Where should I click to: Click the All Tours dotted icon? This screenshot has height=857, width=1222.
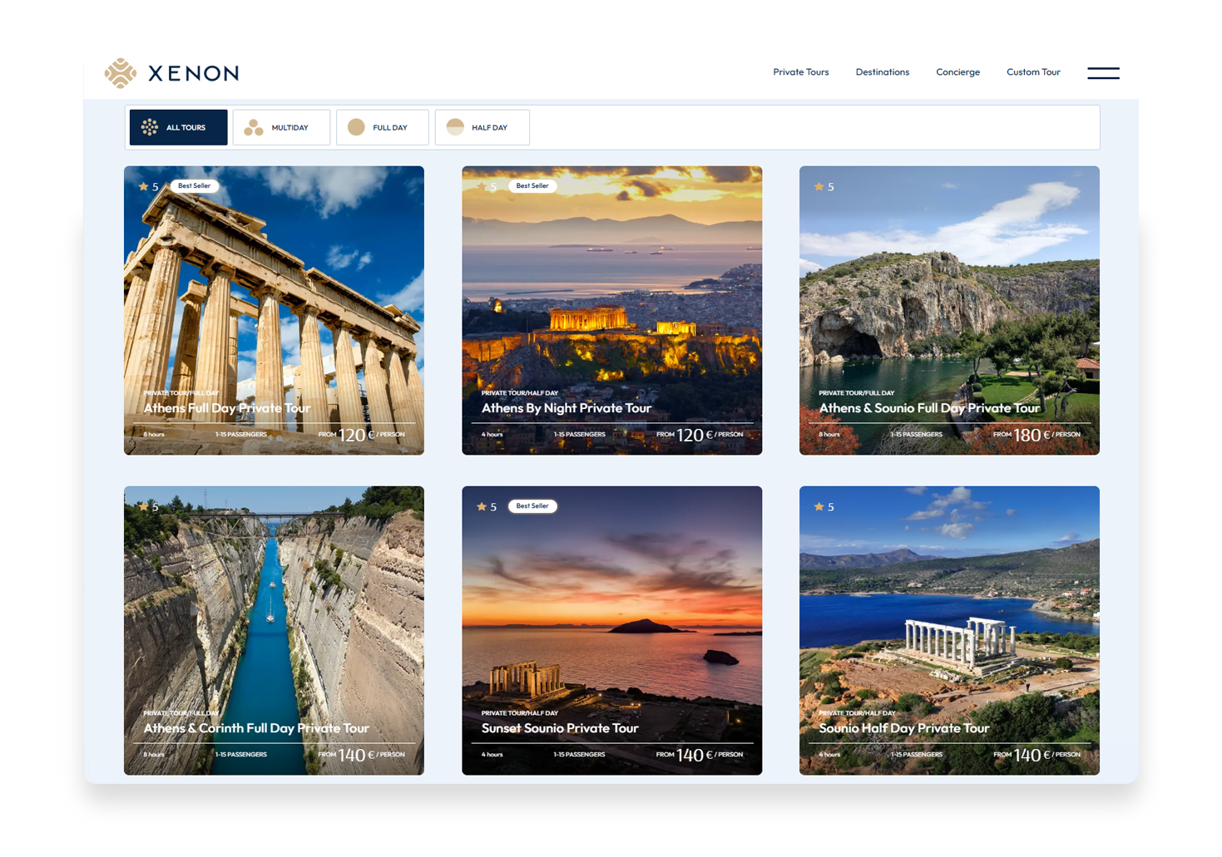(x=150, y=127)
